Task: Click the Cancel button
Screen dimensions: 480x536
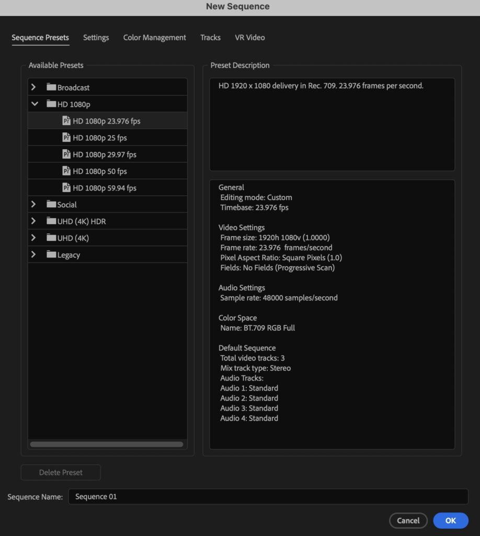Action: click(408, 521)
